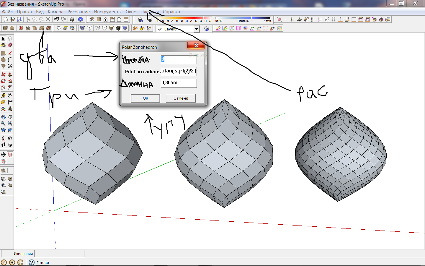Choose the Circle drawing tool

click(3, 60)
